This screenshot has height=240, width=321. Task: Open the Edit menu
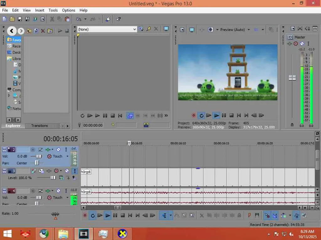[15, 10]
